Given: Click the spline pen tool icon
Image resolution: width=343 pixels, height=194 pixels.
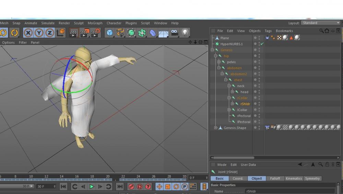Looking at the screenshot, I should [120, 33].
